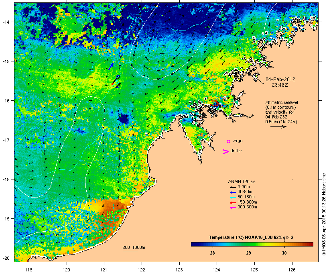Viewport: 329px width, 273px height.
Task: Click the longitude axis label 122
Action: tap(142, 270)
